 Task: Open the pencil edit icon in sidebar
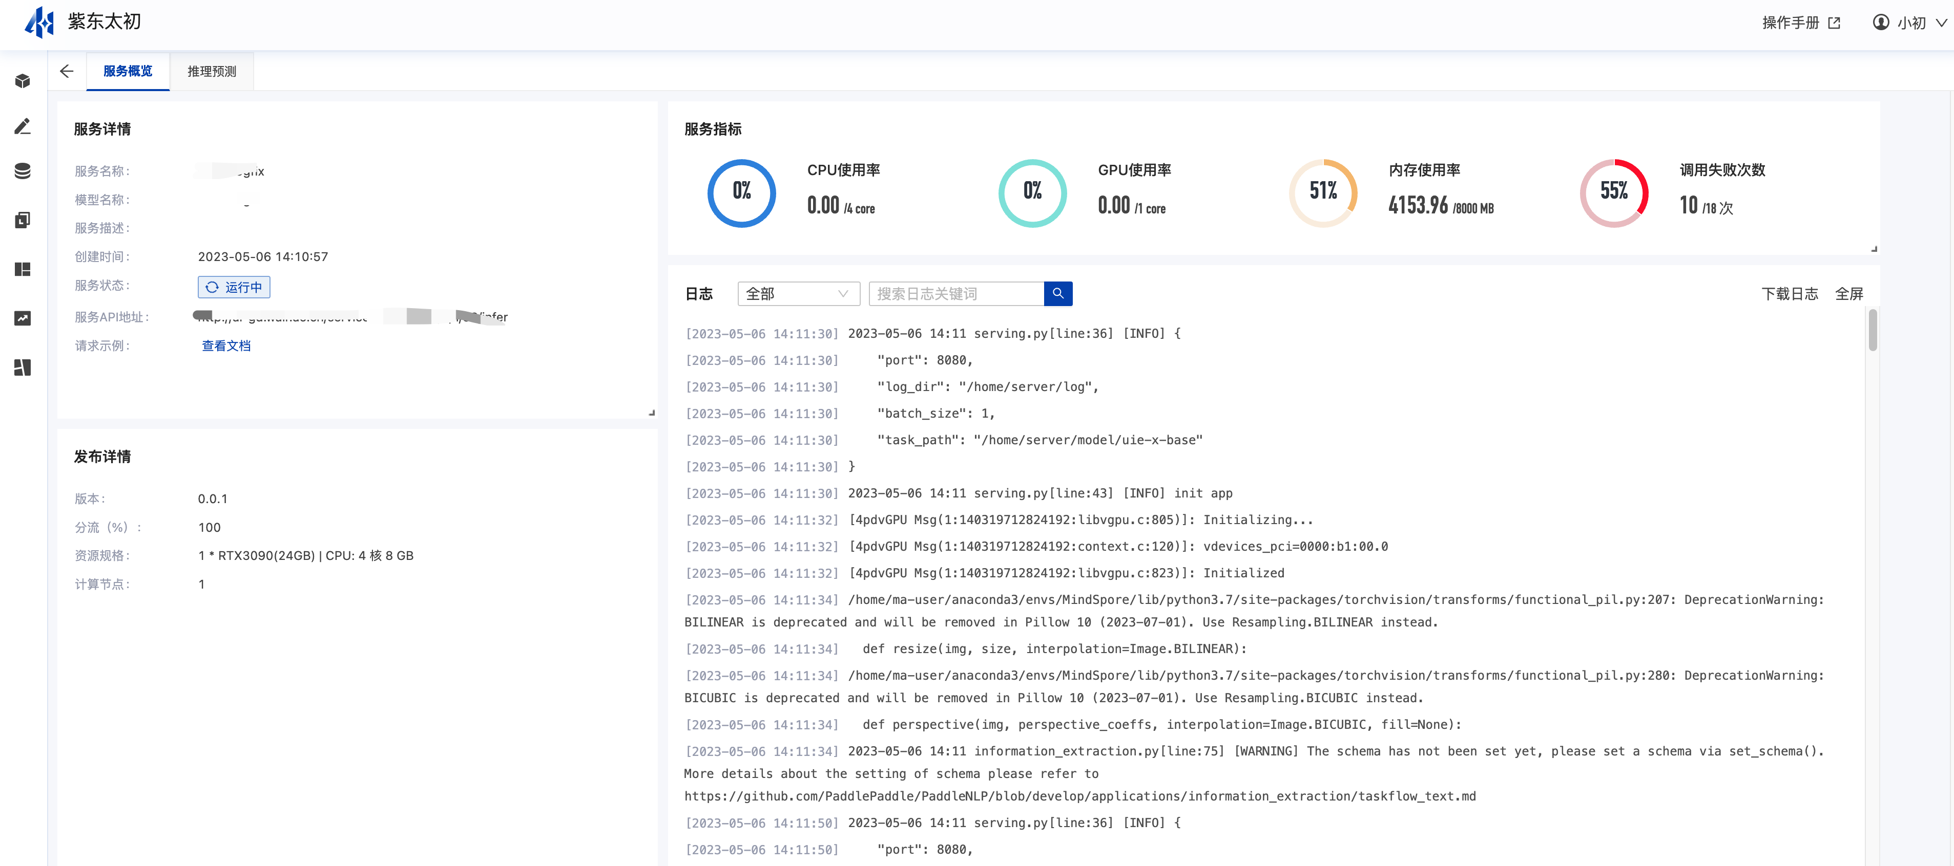click(23, 126)
